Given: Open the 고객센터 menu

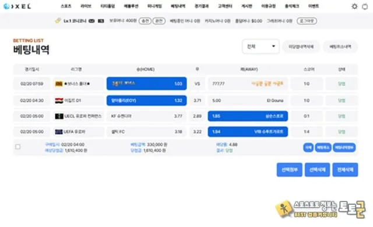Looking at the screenshot, I should tap(225, 6).
